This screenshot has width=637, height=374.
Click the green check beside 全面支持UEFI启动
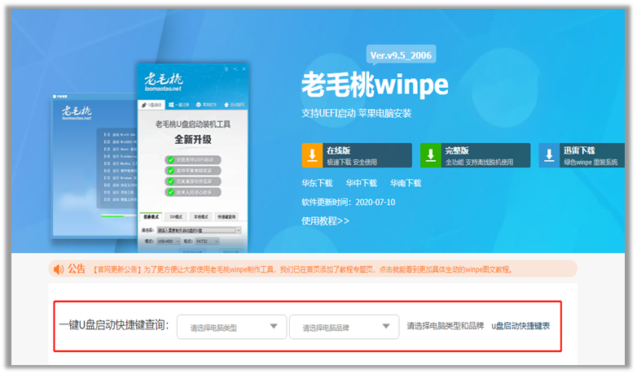pos(171,160)
